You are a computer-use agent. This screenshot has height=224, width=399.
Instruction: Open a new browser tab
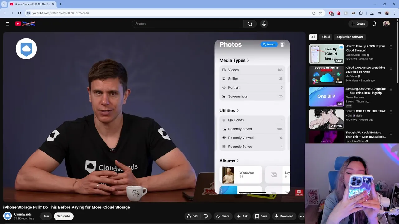pyautogui.click(x=60, y=4)
